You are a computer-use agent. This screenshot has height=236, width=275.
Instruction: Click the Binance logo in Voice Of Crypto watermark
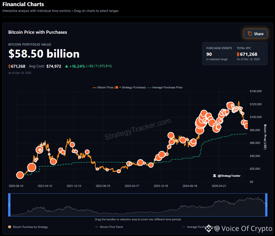[208, 229]
